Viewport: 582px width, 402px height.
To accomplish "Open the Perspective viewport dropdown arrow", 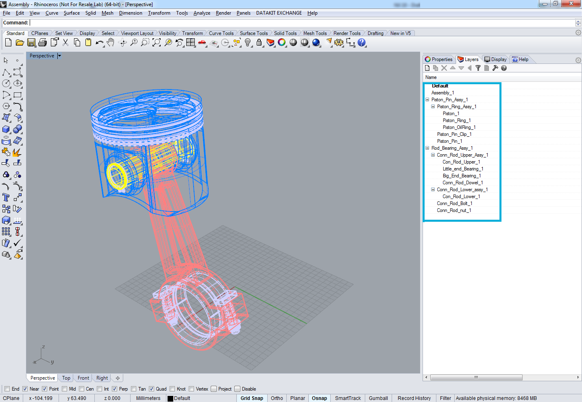I will 59,56.
